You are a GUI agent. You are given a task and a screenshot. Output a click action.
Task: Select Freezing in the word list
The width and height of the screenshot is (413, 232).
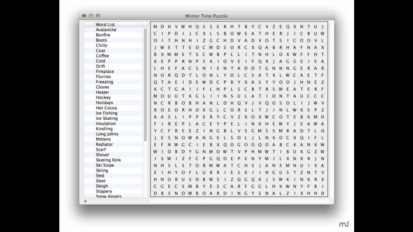click(x=113, y=82)
